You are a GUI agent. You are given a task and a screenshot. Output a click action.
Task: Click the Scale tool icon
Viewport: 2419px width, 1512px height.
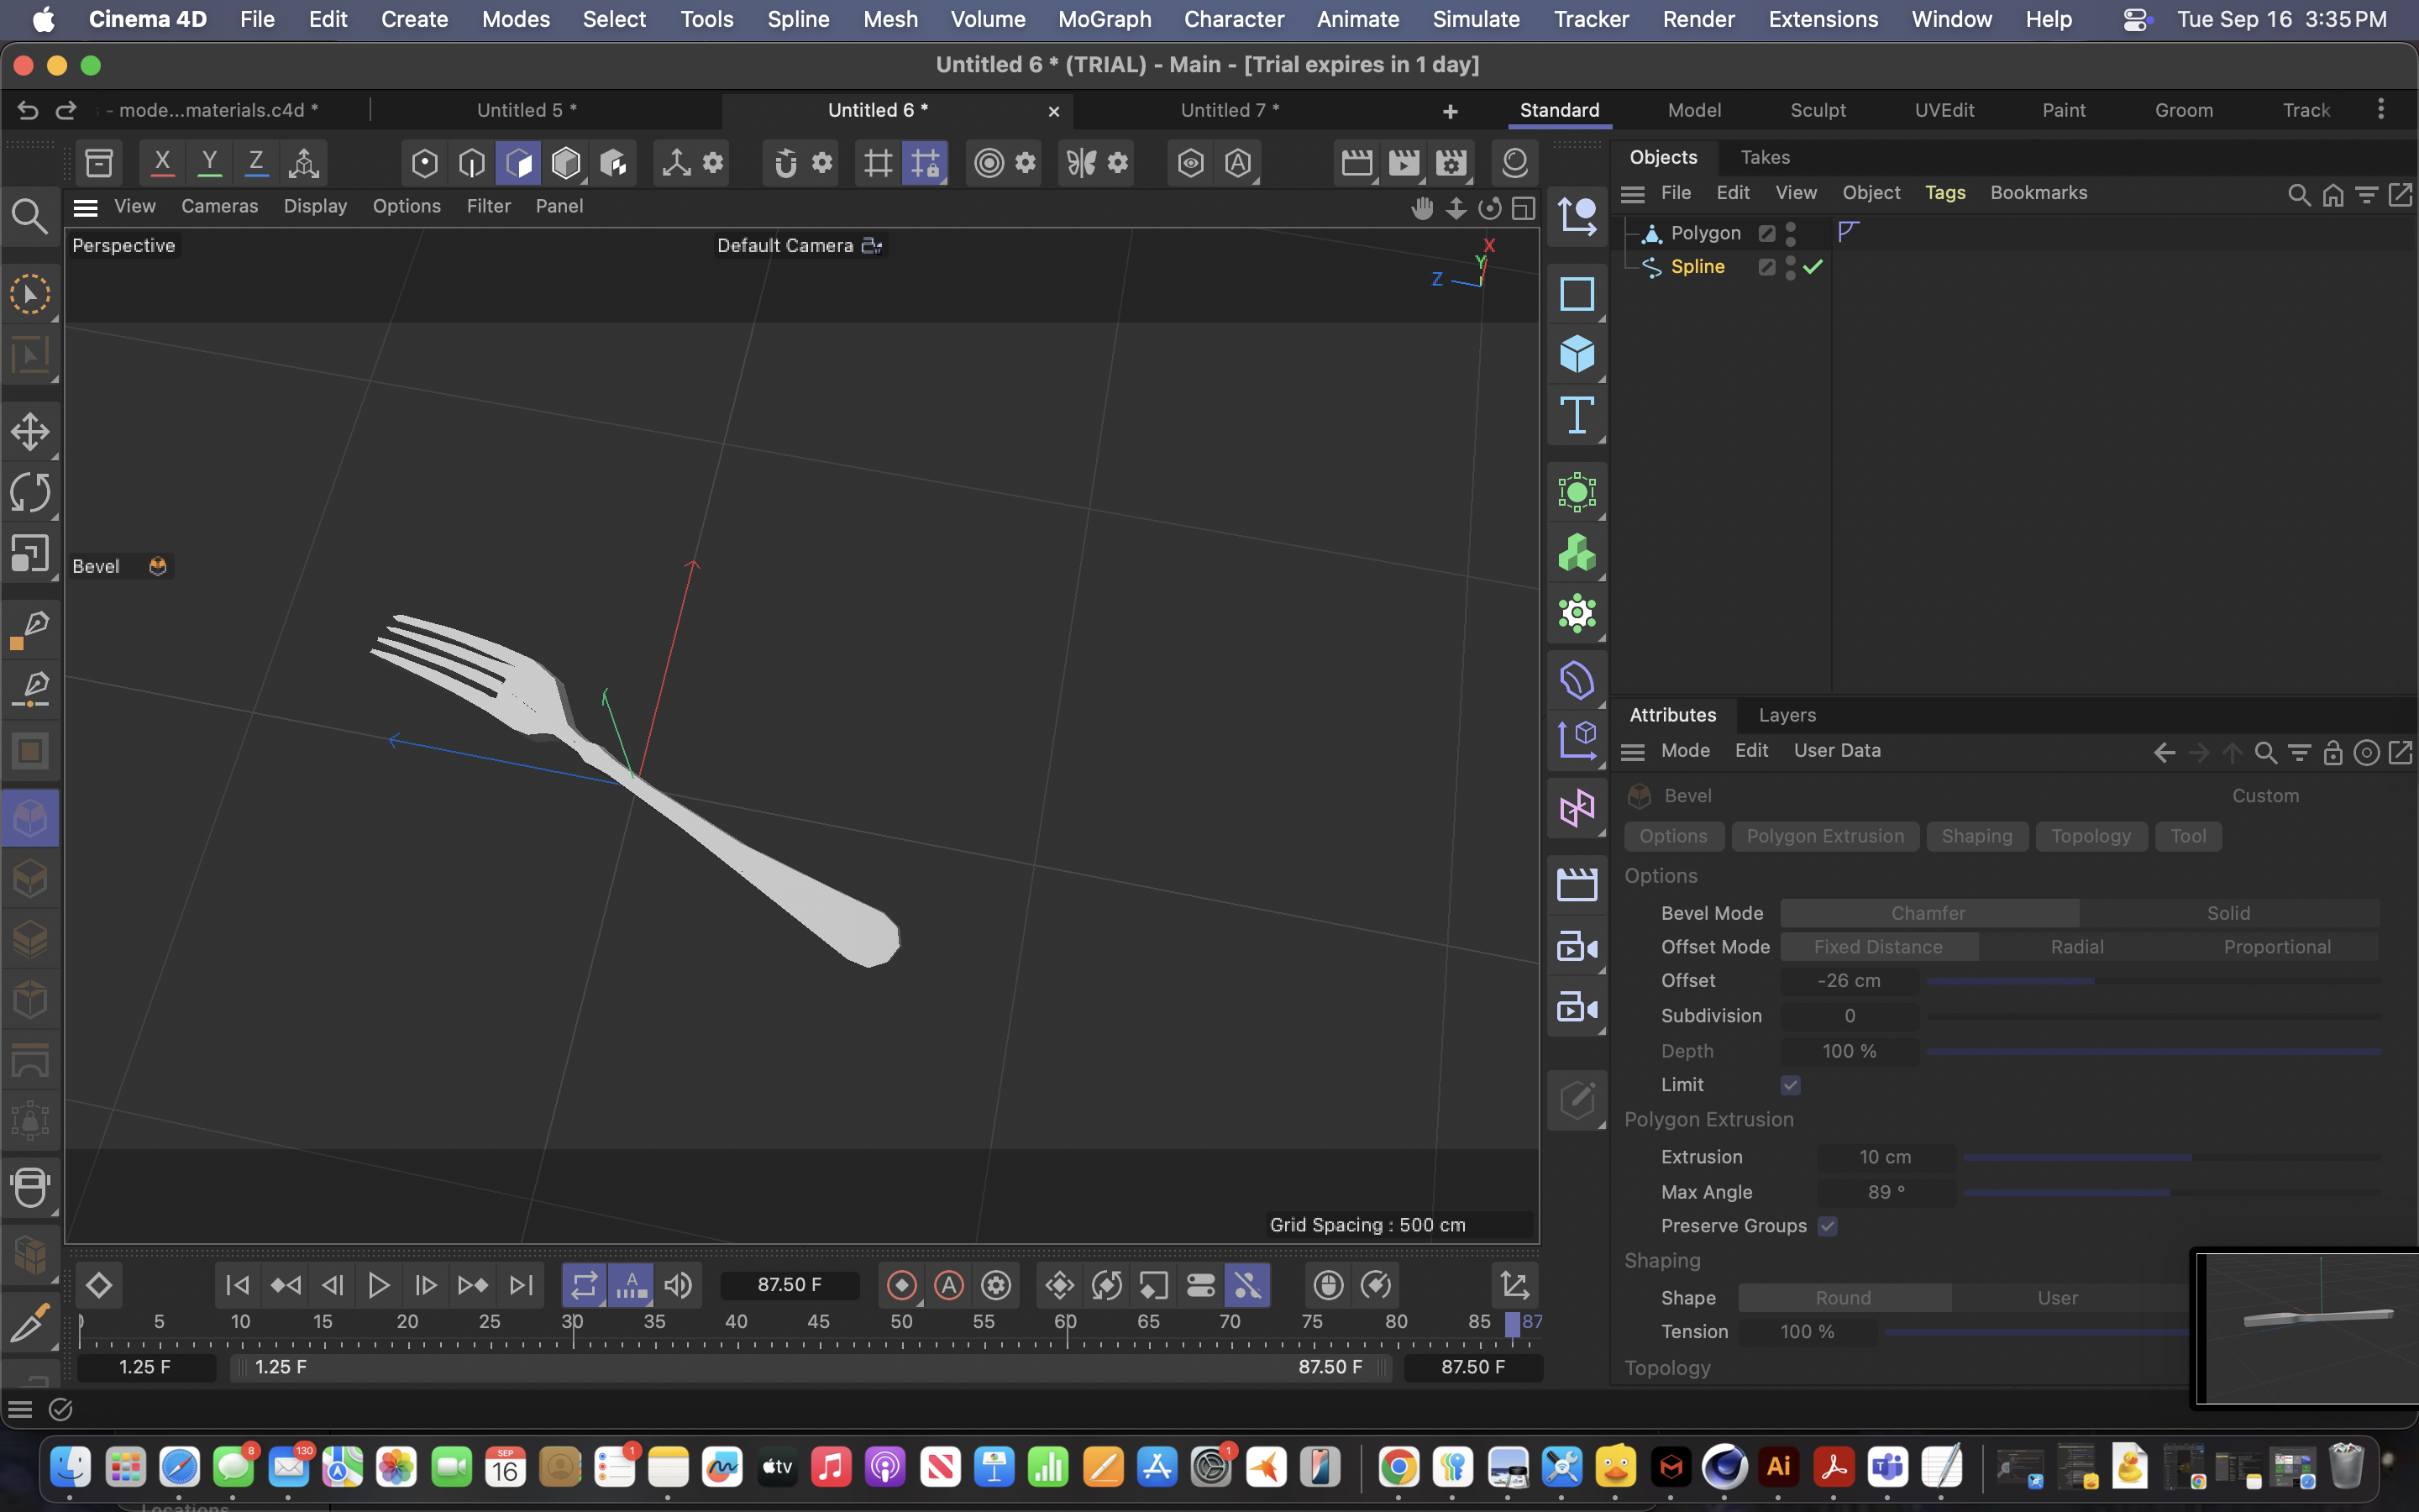(30, 553)
